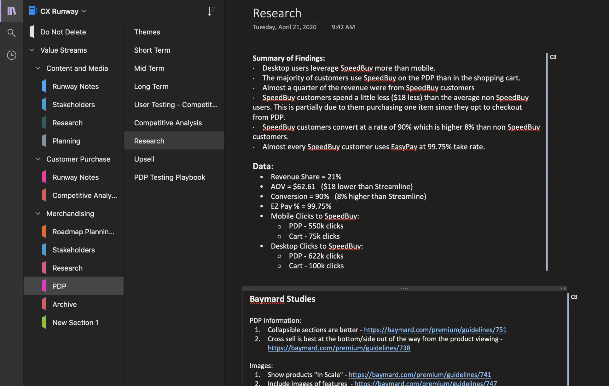Click the Search icon in the sidebar
Viewport: 609px width, 386px height.
tap(11, 33)
